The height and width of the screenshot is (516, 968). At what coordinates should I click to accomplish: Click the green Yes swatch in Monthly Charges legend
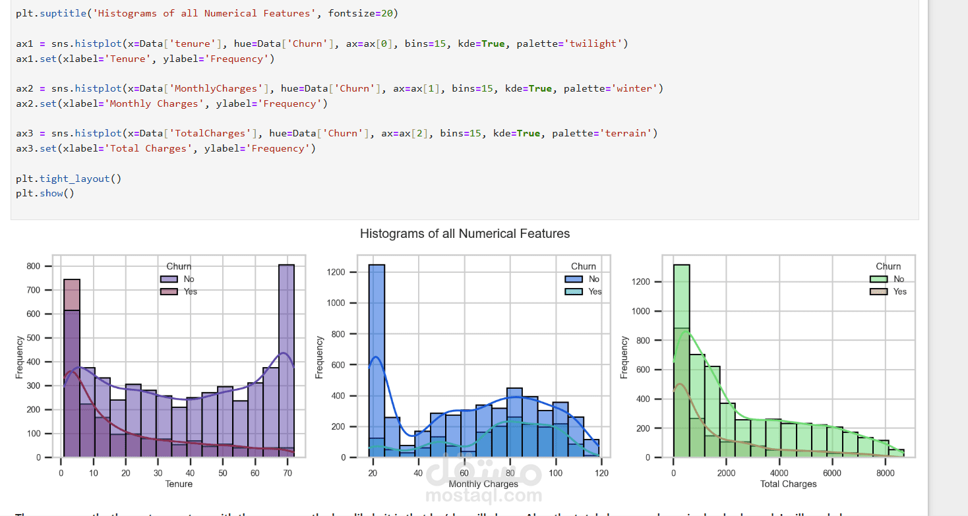pyautogui.click(x=574, y=291)
